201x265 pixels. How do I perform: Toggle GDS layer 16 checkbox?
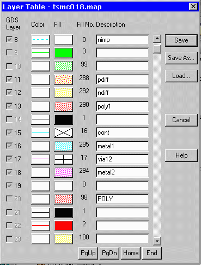click(9, 146)
